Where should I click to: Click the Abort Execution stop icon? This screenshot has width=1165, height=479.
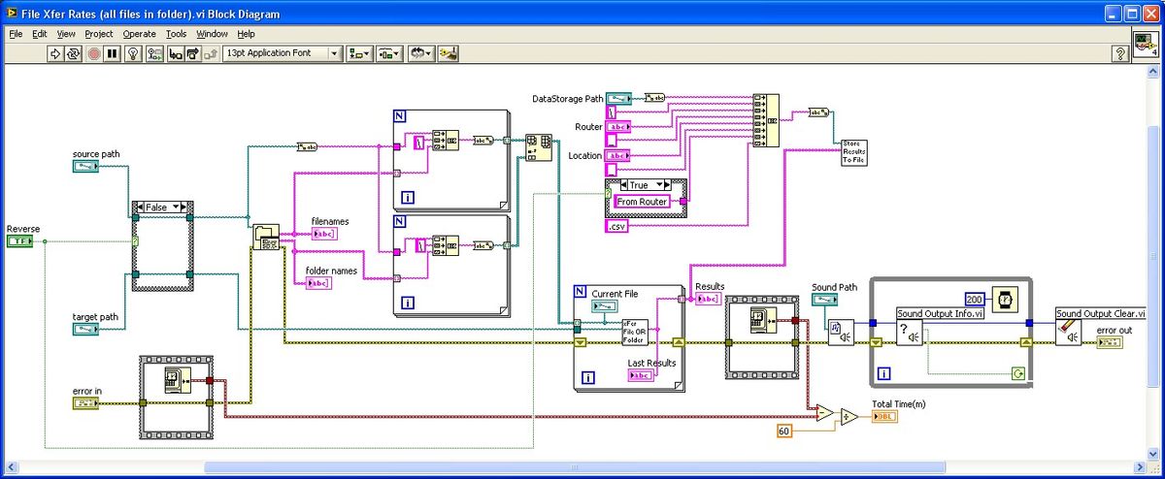(x=93, y=53)
